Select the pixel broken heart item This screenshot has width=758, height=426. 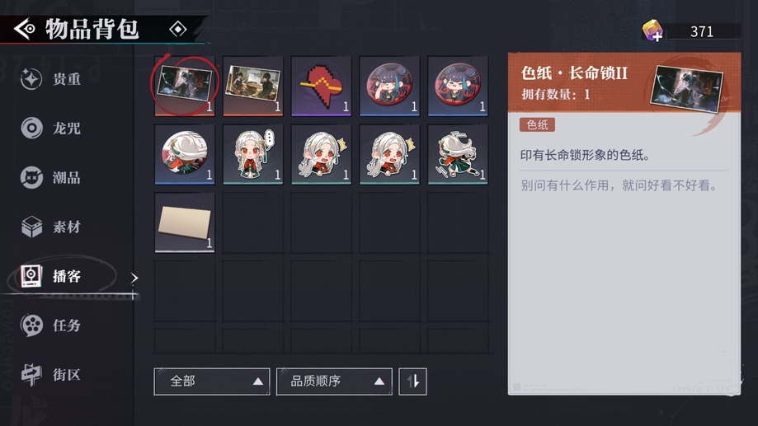[x=321, y=86]
